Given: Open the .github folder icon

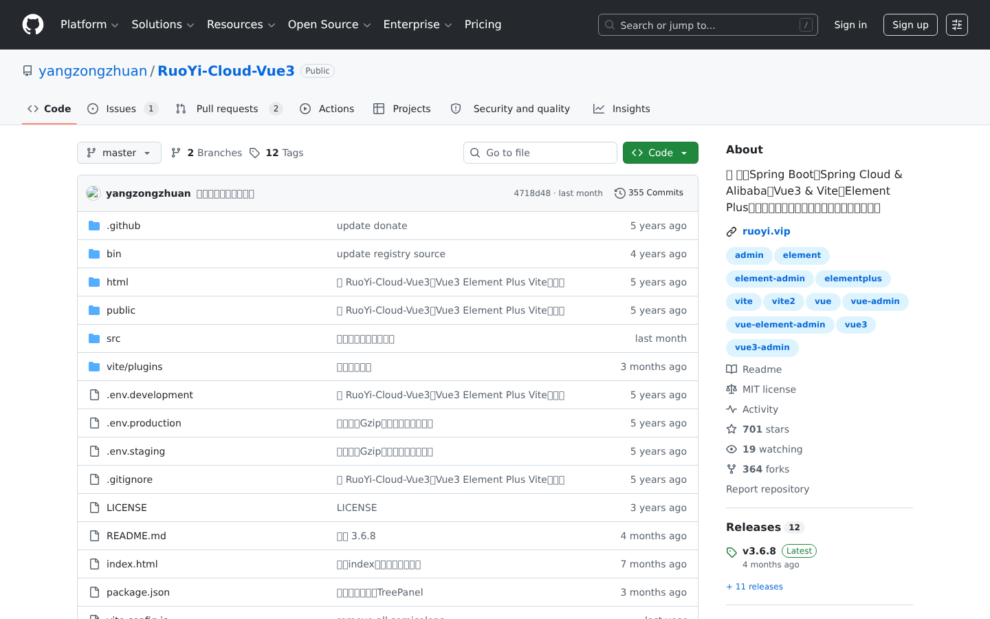Looking at the screenshot, I should tap(94, 226).
